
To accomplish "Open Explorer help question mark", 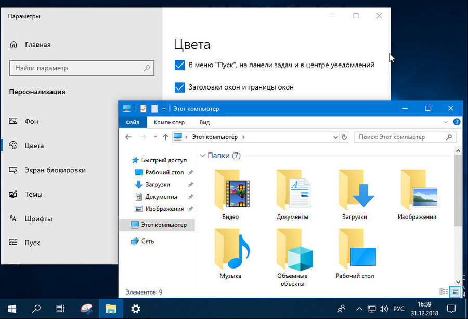I will 457,122.
